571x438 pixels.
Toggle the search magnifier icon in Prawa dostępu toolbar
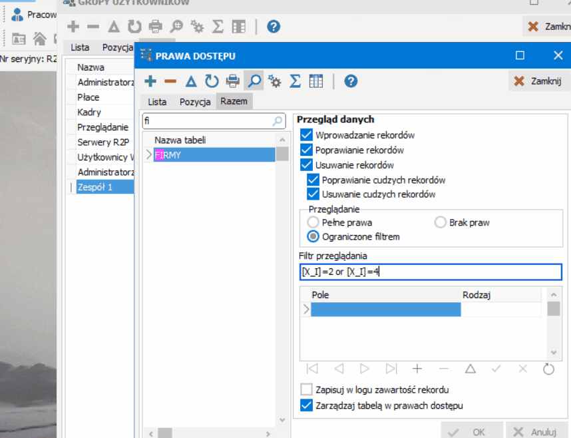pos(254,81)
